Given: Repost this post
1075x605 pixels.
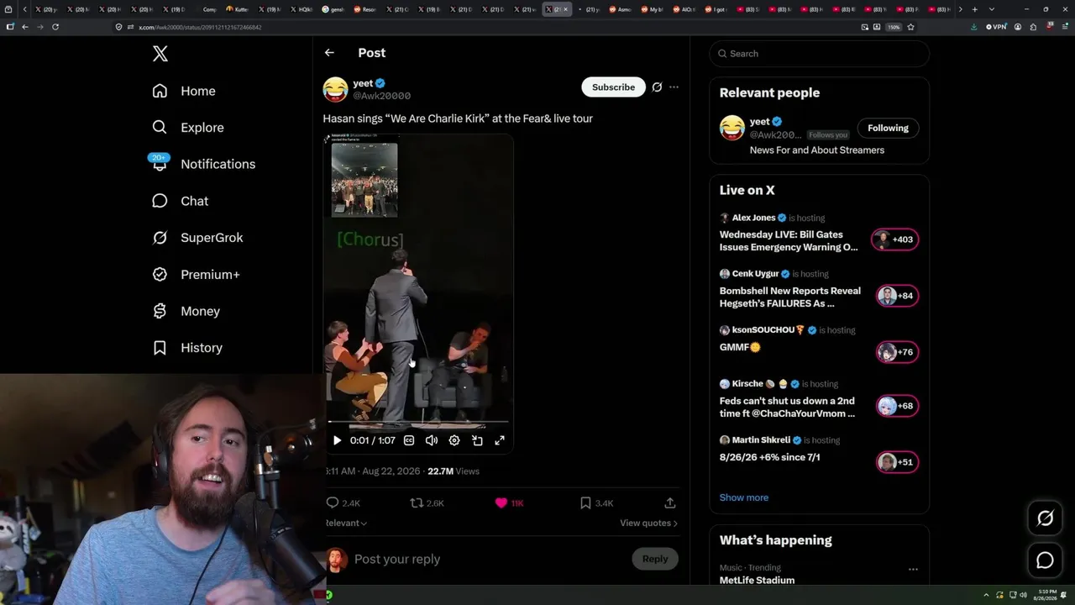Looking at the screenshot, I should pos(417,502).
